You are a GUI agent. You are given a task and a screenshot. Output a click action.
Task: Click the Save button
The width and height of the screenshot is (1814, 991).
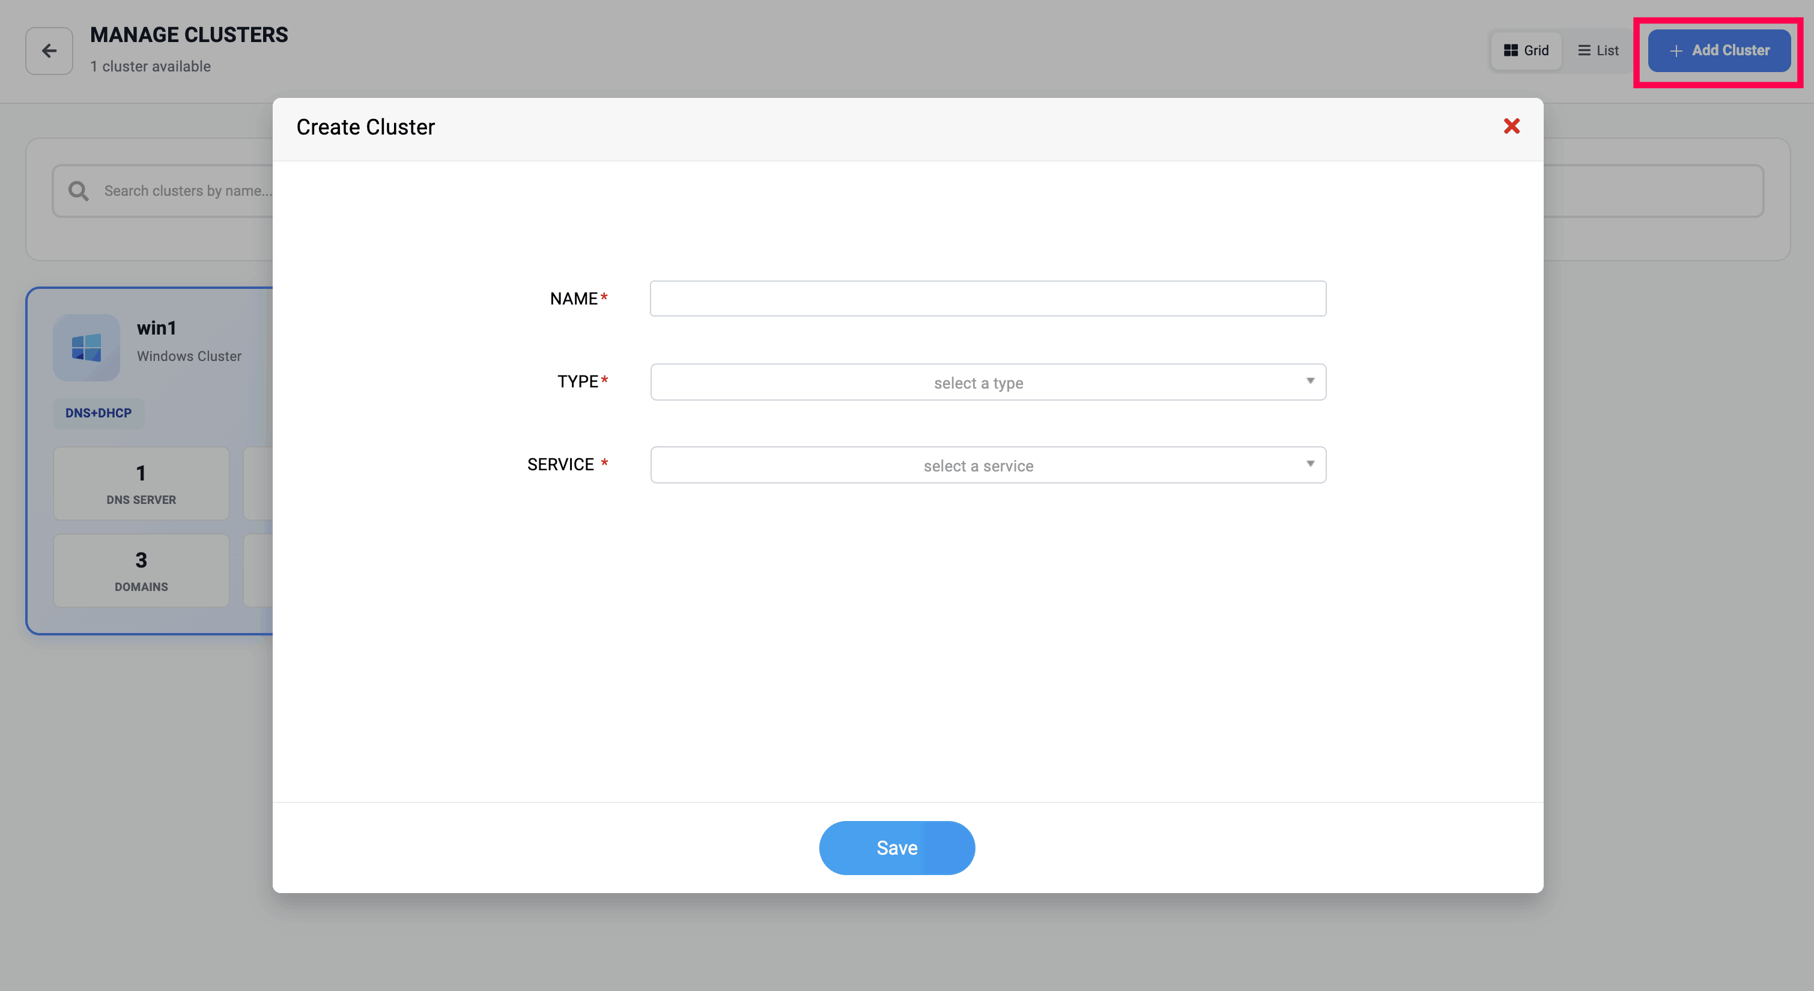coord(896,848)
